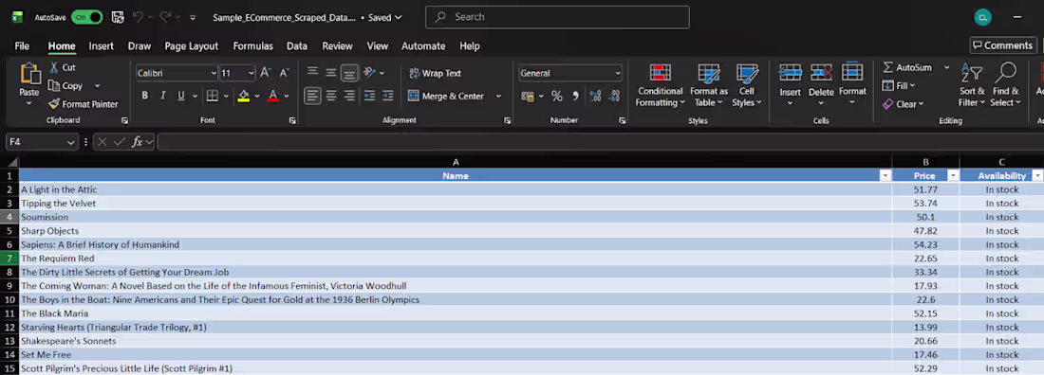The image size is (1044, 375).
Task: Select price cell 54.23
Action: pos(925,244)
